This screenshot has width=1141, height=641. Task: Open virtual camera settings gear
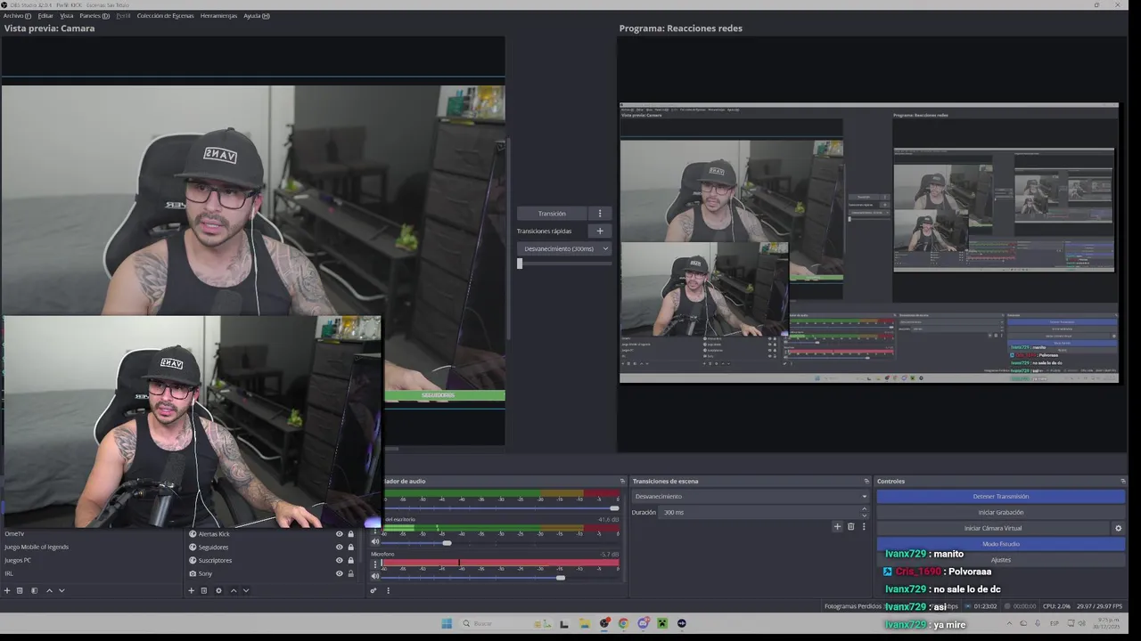pos(1119,528)
